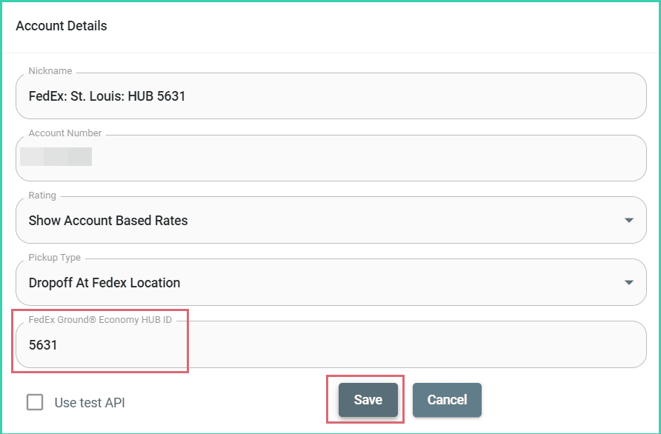Enable the Use test API checkbox
This screenshot has height=434, width=661.
35,402
